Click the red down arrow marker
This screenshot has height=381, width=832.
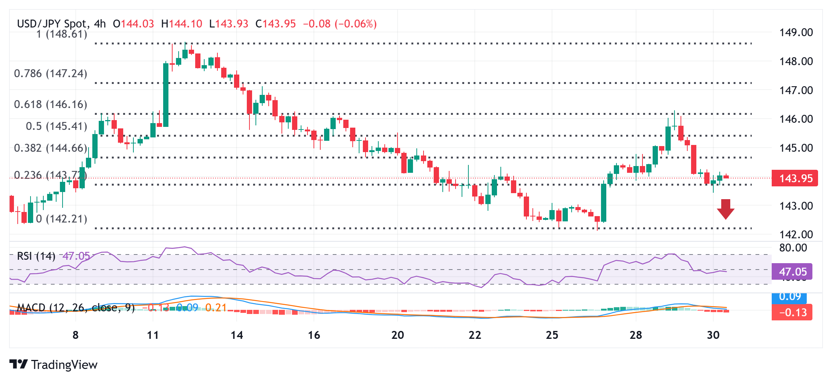[725, 209]
